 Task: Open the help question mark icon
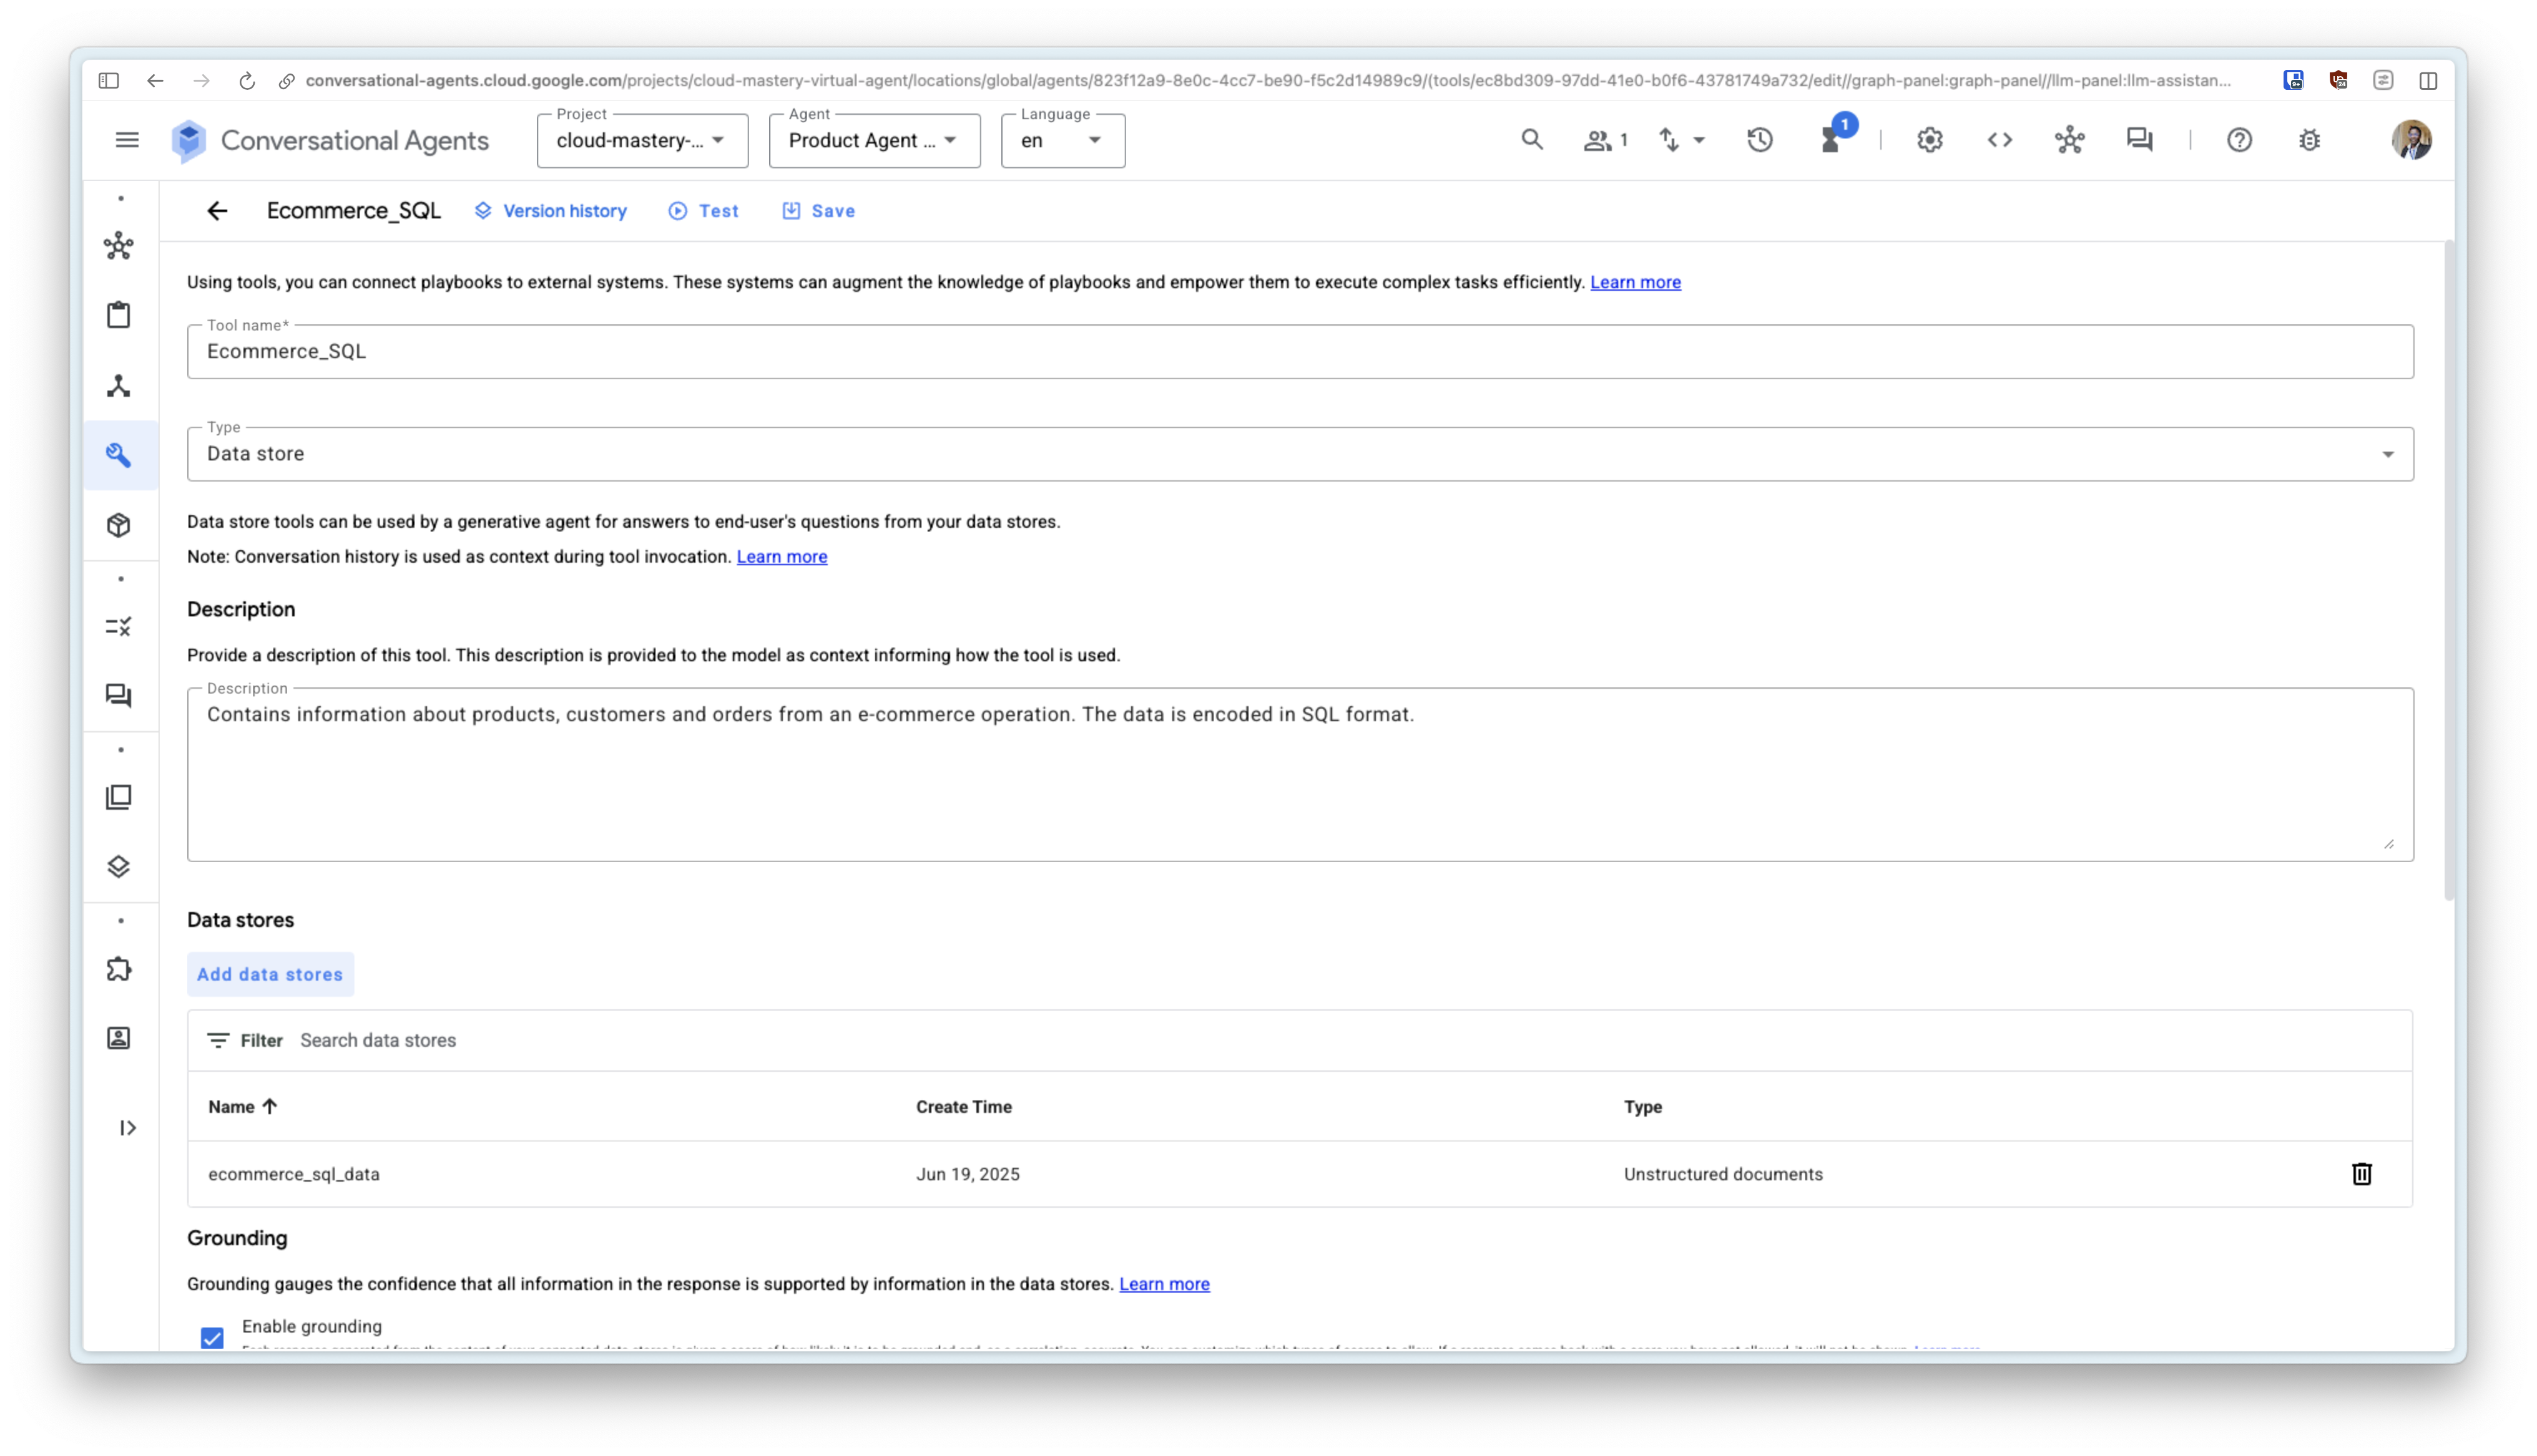2239,140
